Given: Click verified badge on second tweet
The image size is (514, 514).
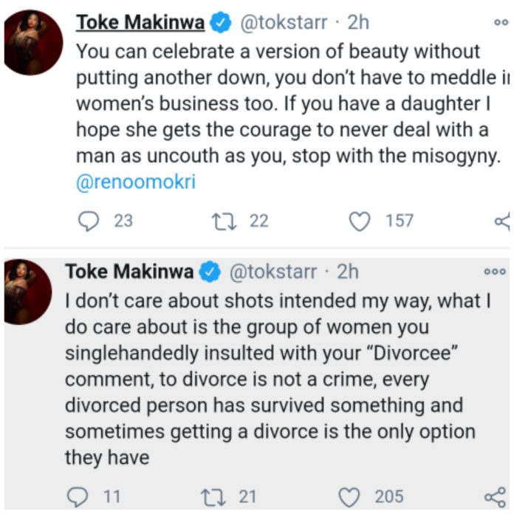Looking at the screenshot, I should tap(210, 273).
